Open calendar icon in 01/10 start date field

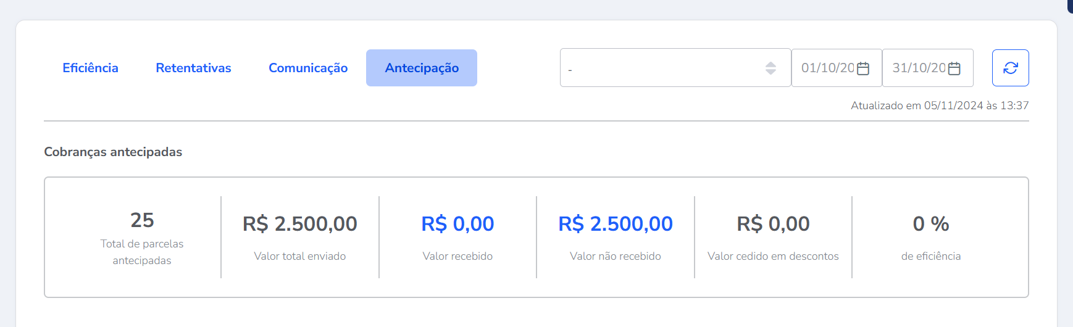point(863,68)
